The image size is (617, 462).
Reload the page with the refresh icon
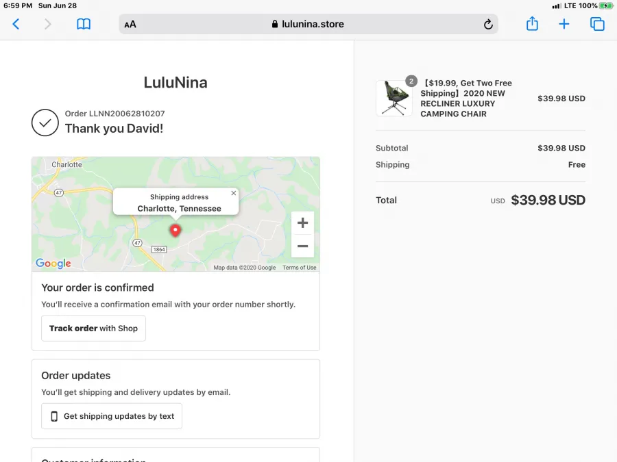pyautogui.click(x=488, y=25)
